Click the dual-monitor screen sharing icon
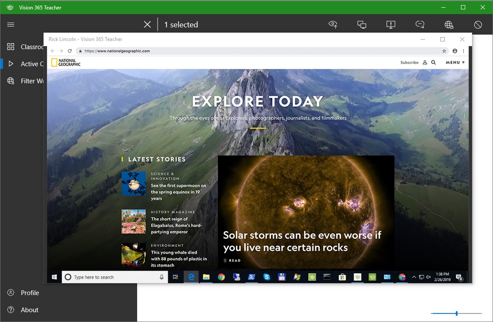 coord(362,24)
